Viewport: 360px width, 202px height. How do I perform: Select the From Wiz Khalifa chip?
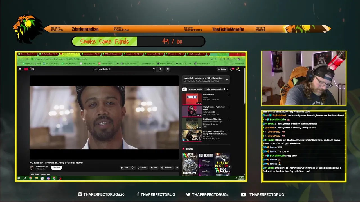tap(195, 89)
